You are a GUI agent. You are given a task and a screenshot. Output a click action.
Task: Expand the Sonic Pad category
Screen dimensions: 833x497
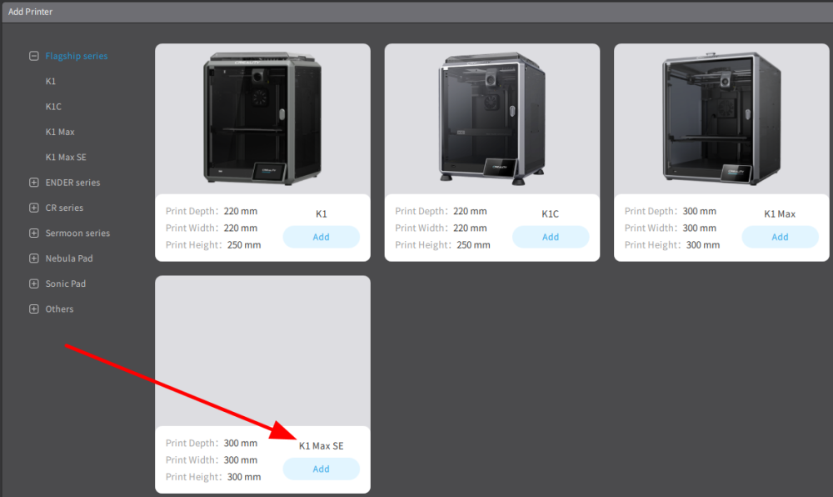point(34,284)
